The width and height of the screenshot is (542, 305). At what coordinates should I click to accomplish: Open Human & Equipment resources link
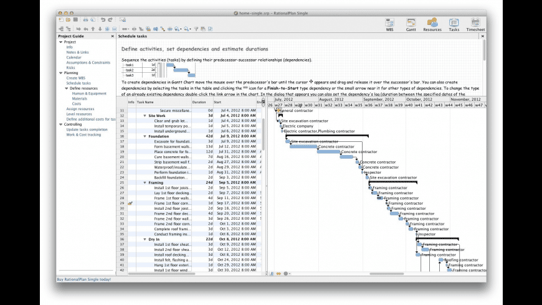pyautogui.click(x=89, y=93)
